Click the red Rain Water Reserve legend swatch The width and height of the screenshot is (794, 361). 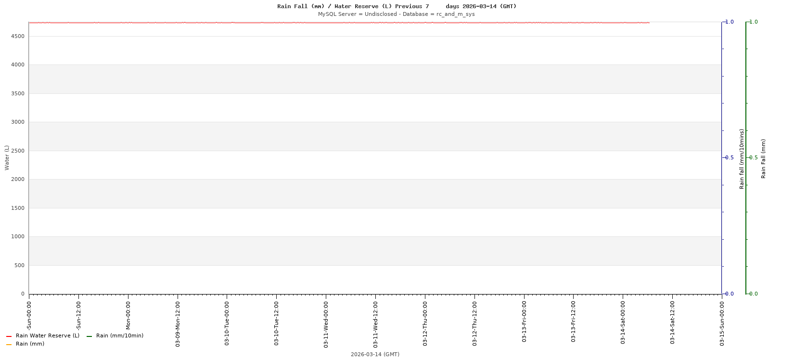click(9, 336)
